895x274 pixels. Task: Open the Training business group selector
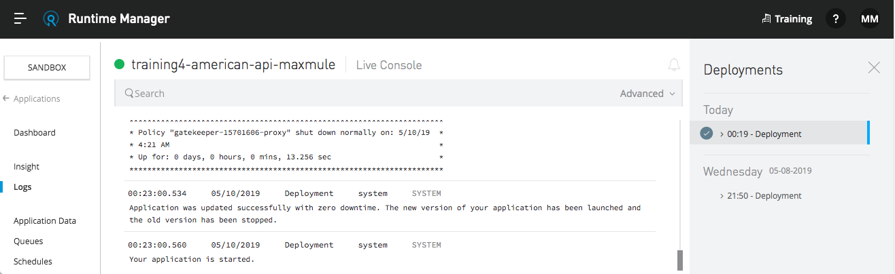[787, 19]
